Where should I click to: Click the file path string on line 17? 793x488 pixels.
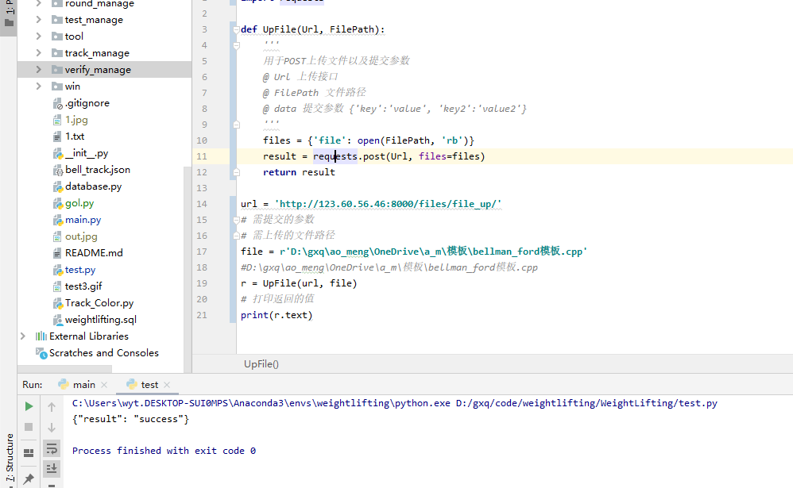tap(433, 252)
